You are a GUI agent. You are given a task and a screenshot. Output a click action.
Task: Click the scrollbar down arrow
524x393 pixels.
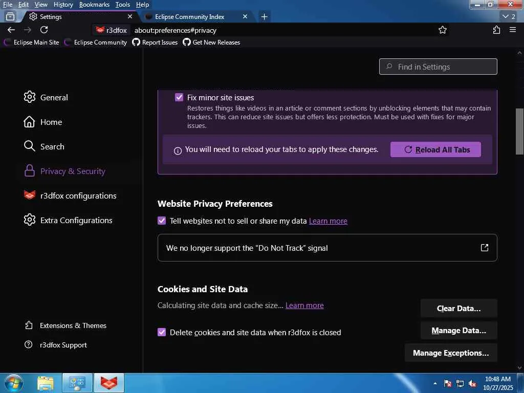[520, 367]
